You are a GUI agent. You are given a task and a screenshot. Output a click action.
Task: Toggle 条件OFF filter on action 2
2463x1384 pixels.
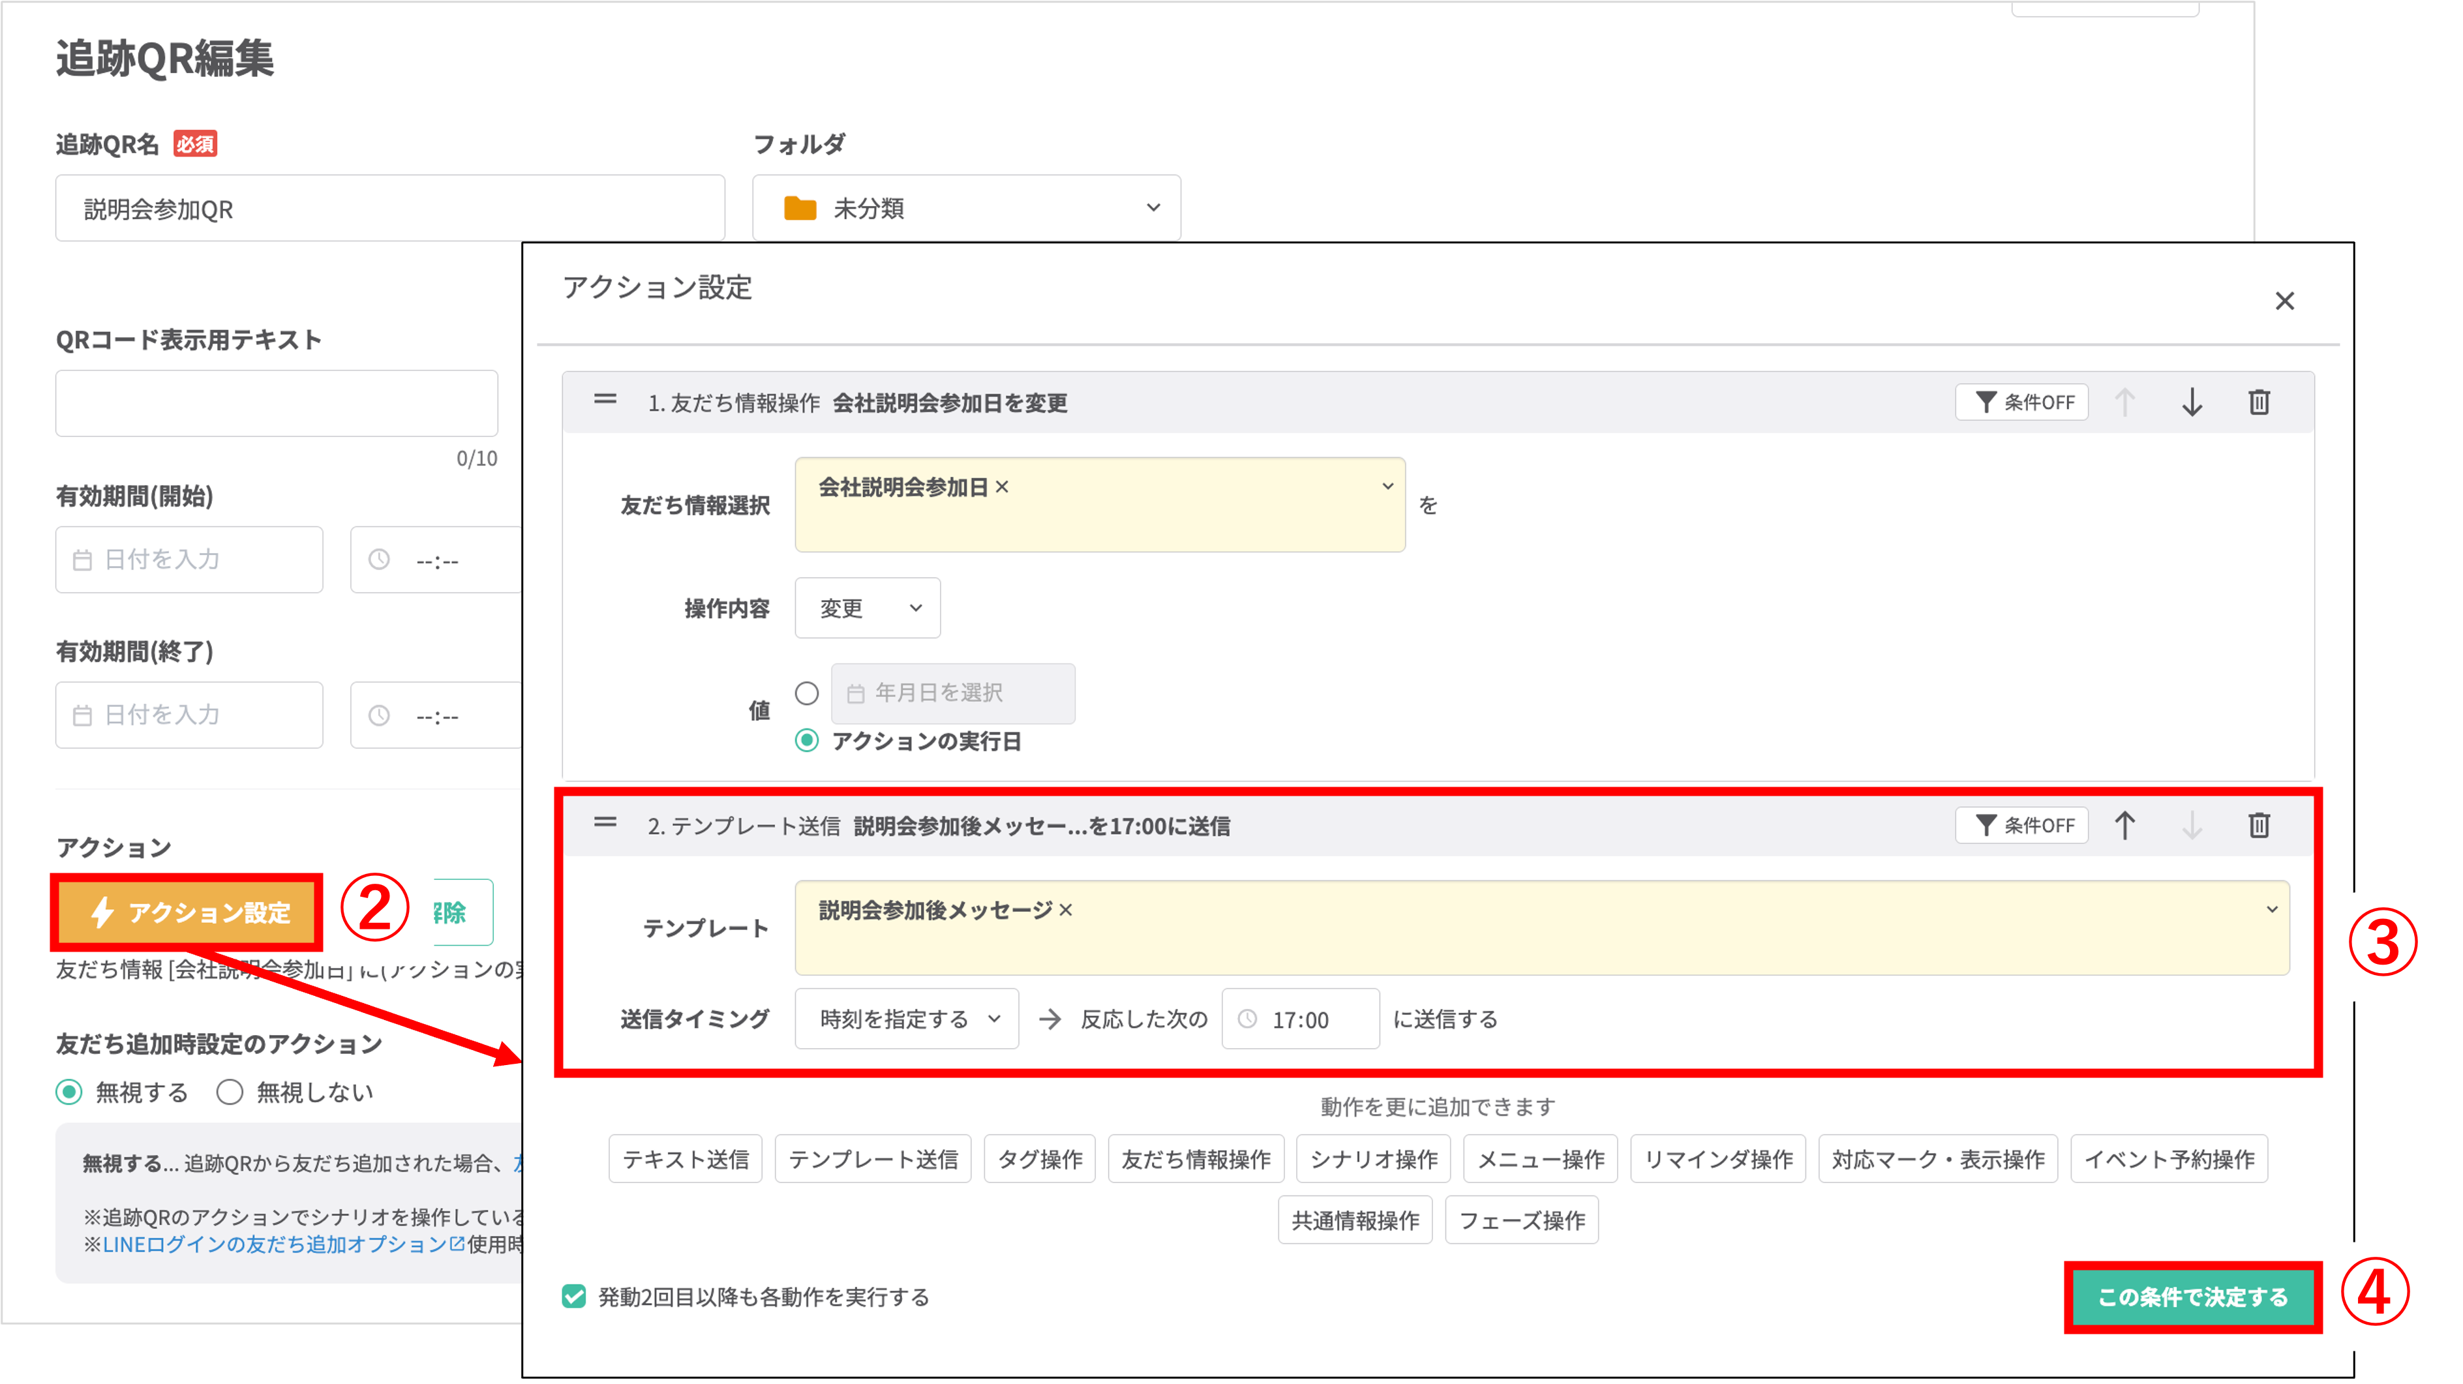tap(2022, 826)
